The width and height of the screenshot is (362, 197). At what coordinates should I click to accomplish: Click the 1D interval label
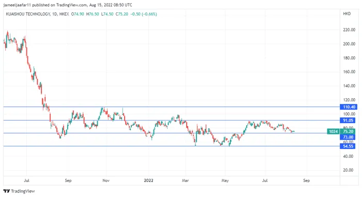pos(55,14)
